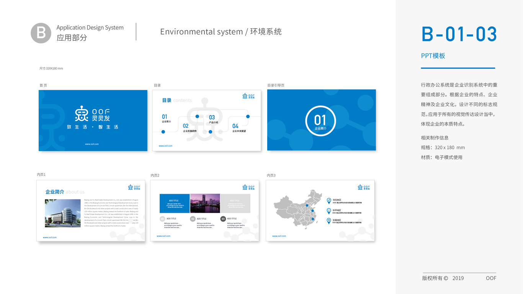
Task: Click the 尺寸:320X180 mm size note
Action: (x=51, y=69)
